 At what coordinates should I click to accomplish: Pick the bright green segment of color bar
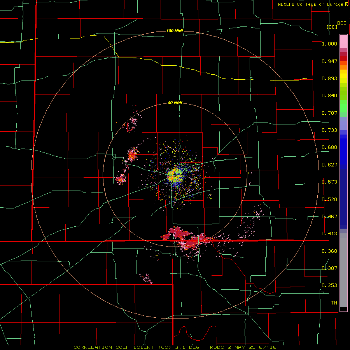click(343, 106)
